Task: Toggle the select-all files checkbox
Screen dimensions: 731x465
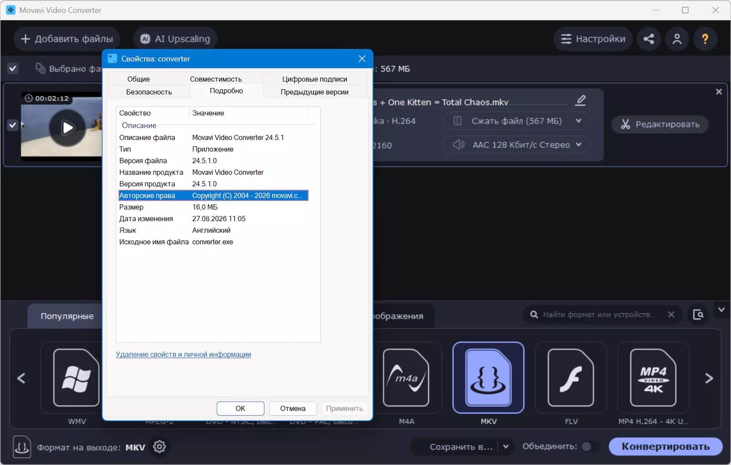Action: (x=13, y=69)
